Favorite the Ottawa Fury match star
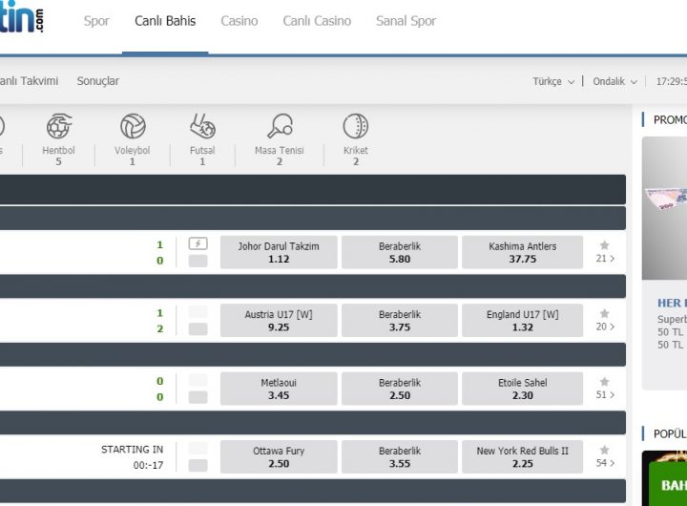This screenshot has width=687, height=506. (605, 450)
